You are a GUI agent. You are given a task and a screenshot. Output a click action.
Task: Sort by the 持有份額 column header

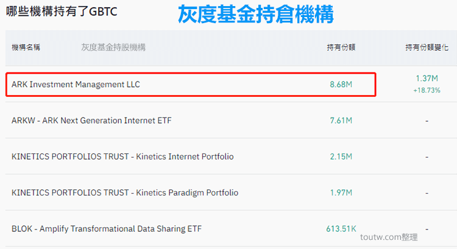click(341, 47)
